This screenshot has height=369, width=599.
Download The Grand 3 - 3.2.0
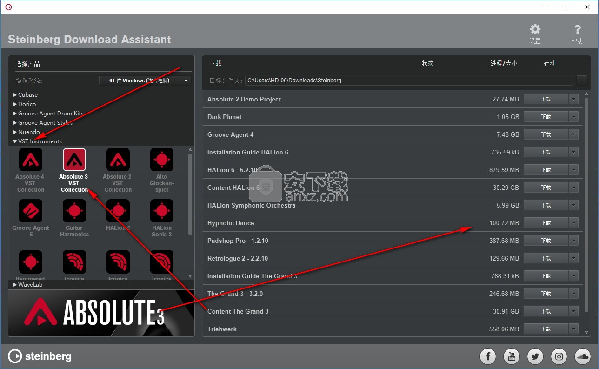[x=546, y=294]
